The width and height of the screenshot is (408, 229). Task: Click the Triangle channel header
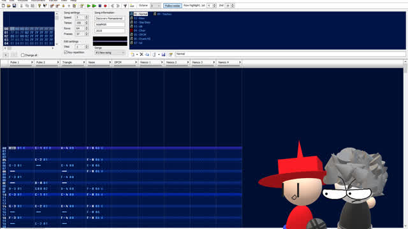(x=73, y=63)
